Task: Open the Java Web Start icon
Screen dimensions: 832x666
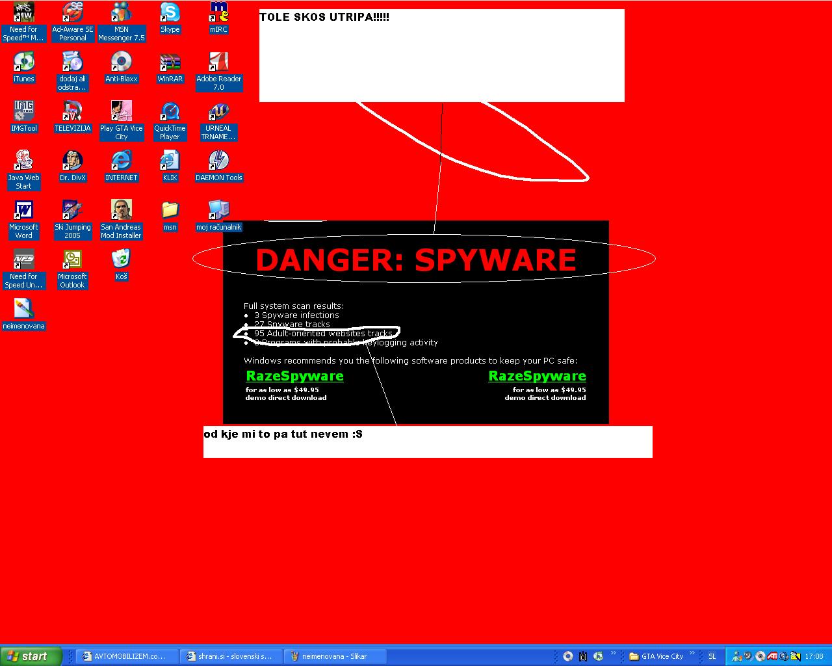Action: [x=23, y=170]
